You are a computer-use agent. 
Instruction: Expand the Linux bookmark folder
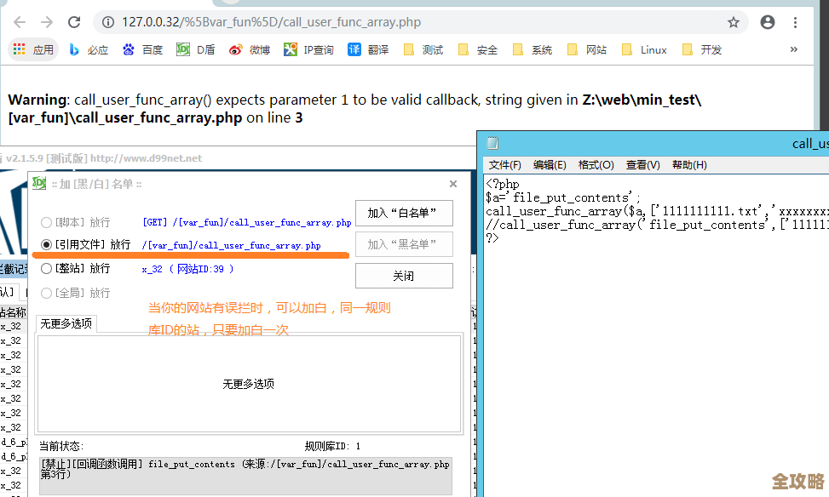pyautogui.click(x=644, y=50)
